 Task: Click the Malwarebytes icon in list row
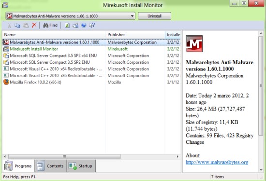coord(6,42)
